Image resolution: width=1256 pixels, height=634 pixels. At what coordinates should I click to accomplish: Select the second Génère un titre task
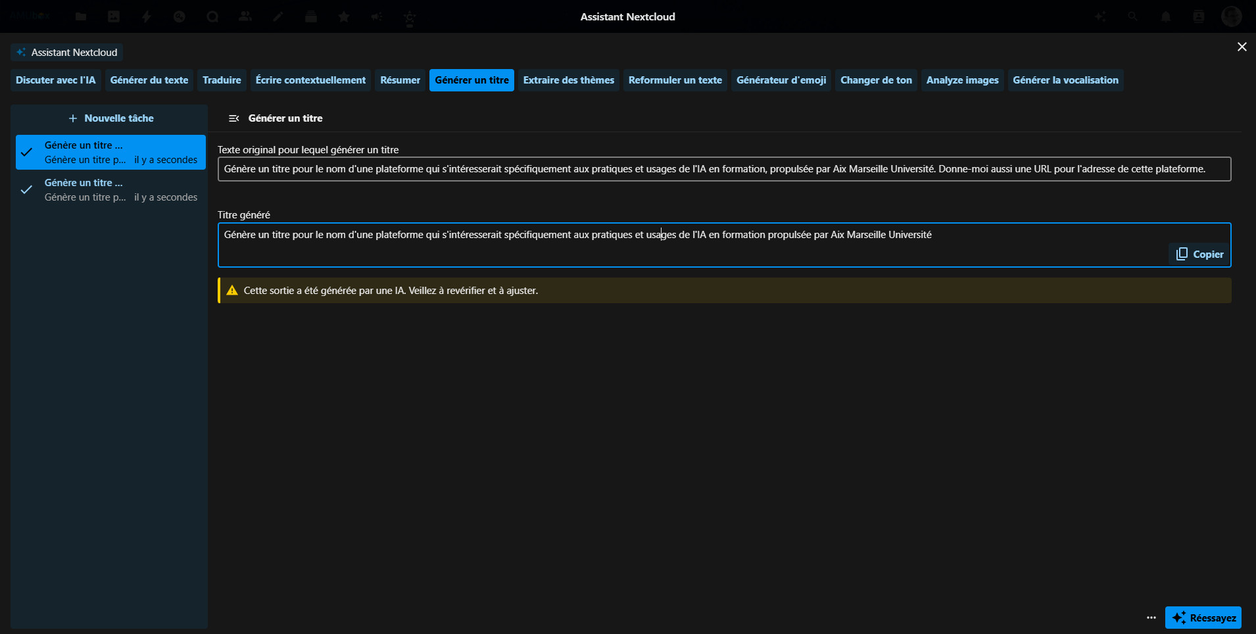pyautogui.click(x=110, y=190)
